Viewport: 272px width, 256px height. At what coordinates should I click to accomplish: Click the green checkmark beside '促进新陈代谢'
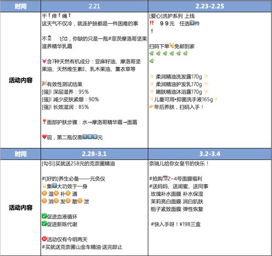[x=44, y=224]
